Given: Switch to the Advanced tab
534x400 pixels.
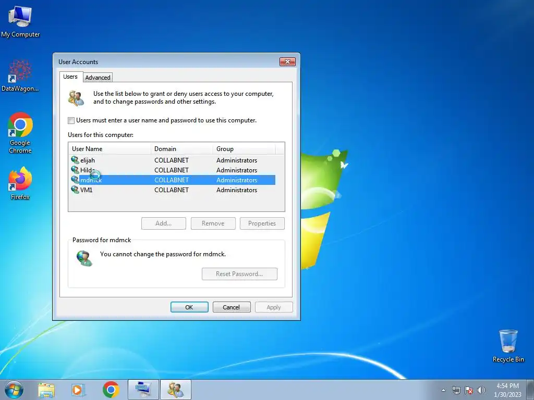Looking at the screenshot, I should (98, 78).
